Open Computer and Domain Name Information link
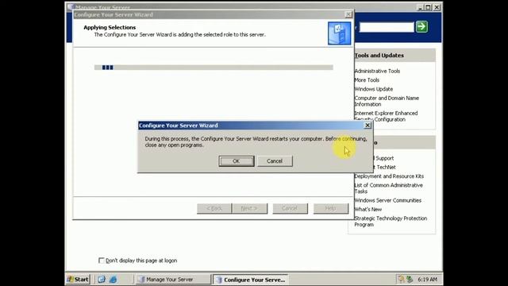Image resolution: width=508 pixels, height=286 pixels. (387, 101)
